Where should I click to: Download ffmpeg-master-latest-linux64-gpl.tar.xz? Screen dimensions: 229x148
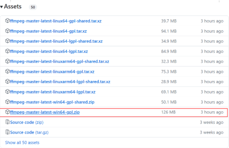pos(48,31)
